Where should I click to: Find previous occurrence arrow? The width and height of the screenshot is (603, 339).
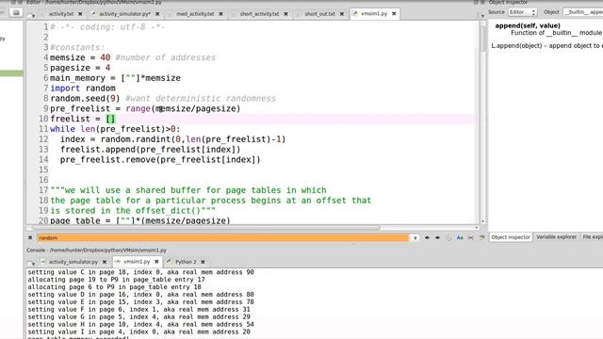(427, 238)
